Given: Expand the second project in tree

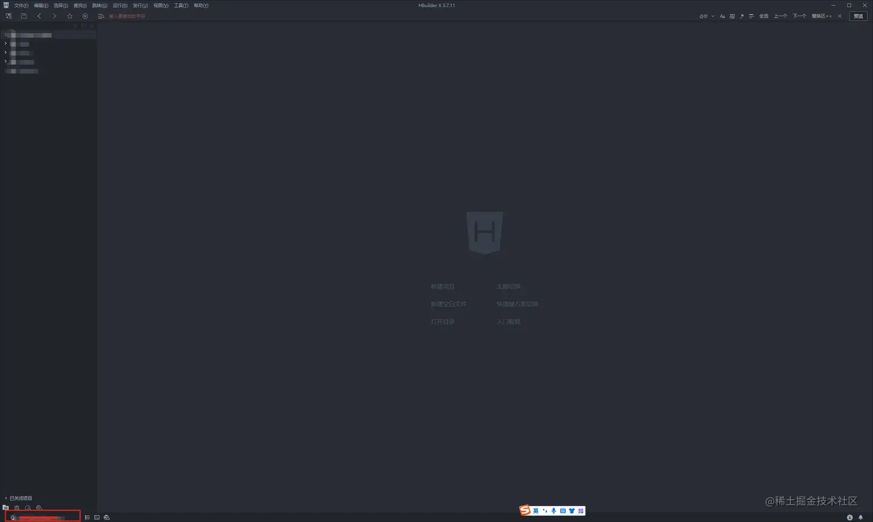Looking at the screenshot, I should [6, 43].
